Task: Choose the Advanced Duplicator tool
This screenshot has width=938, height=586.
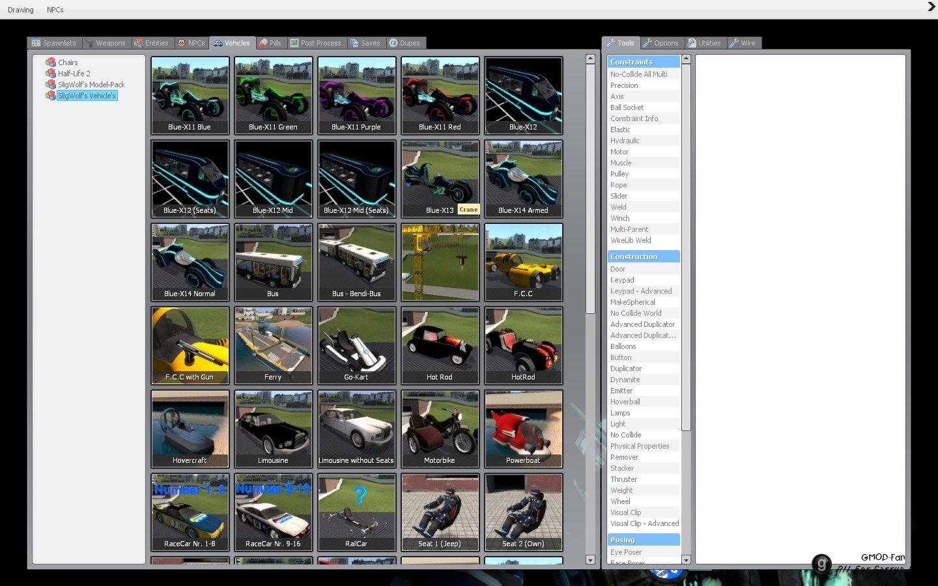Action: click(x=644, y=324)
